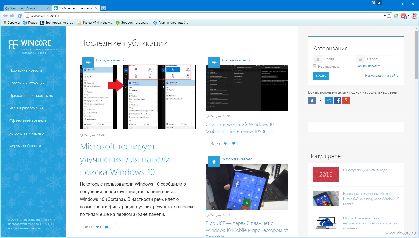Open article Microsoft тестирует улучшения headline
419x238 pixels.
(x=125, y=159)
